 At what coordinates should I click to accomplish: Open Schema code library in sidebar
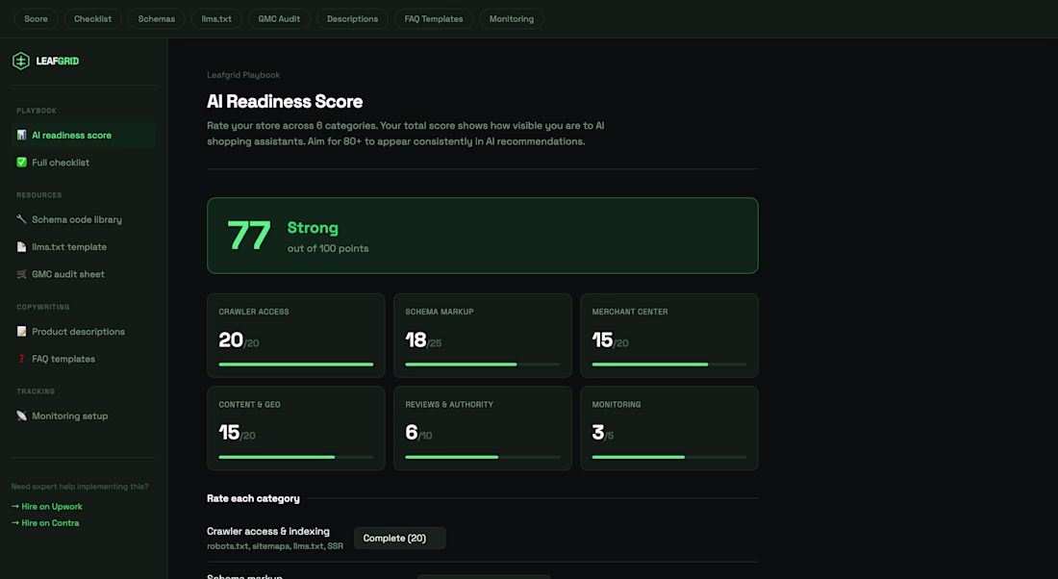(84, 219)
